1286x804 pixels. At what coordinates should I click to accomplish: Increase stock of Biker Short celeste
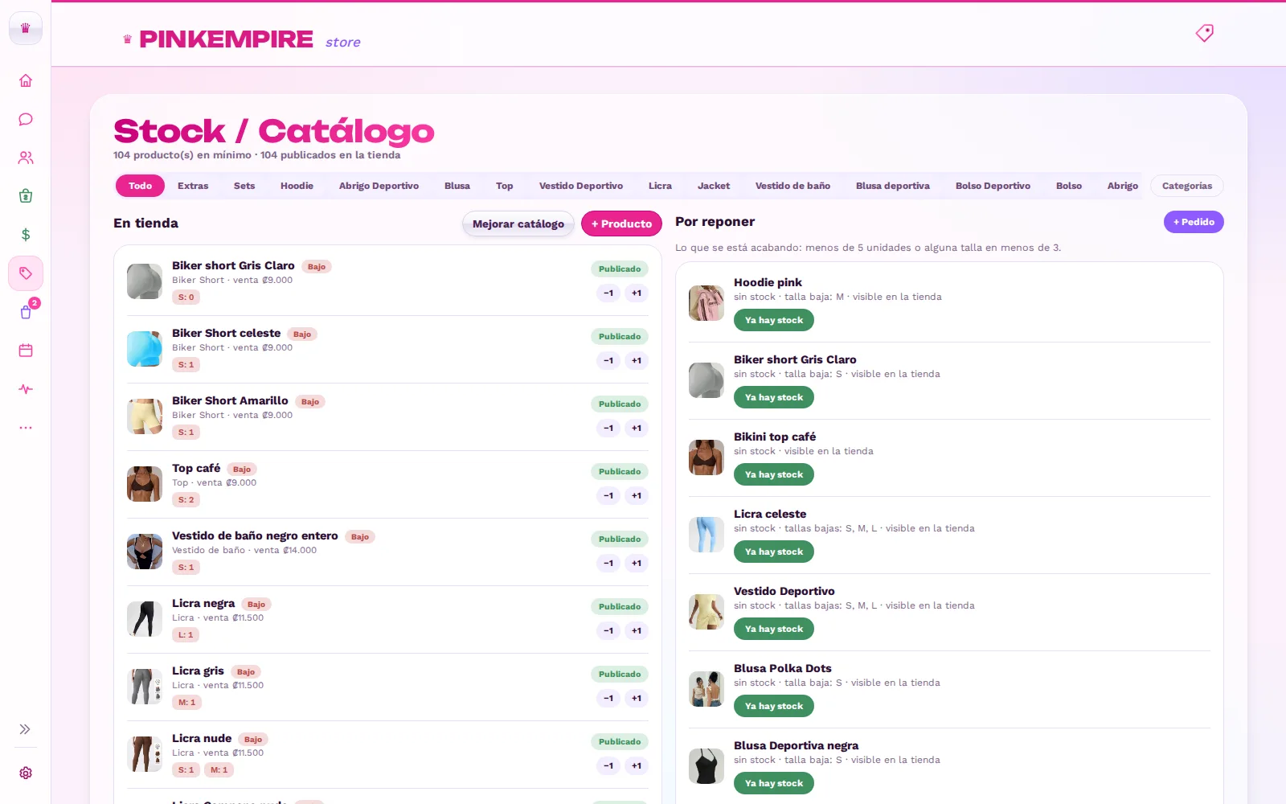(x=637, y=361)
